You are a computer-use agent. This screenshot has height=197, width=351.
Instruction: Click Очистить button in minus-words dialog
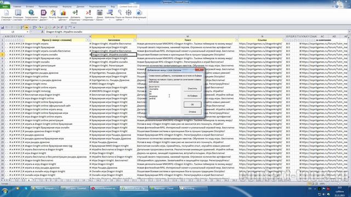(193, 89)
